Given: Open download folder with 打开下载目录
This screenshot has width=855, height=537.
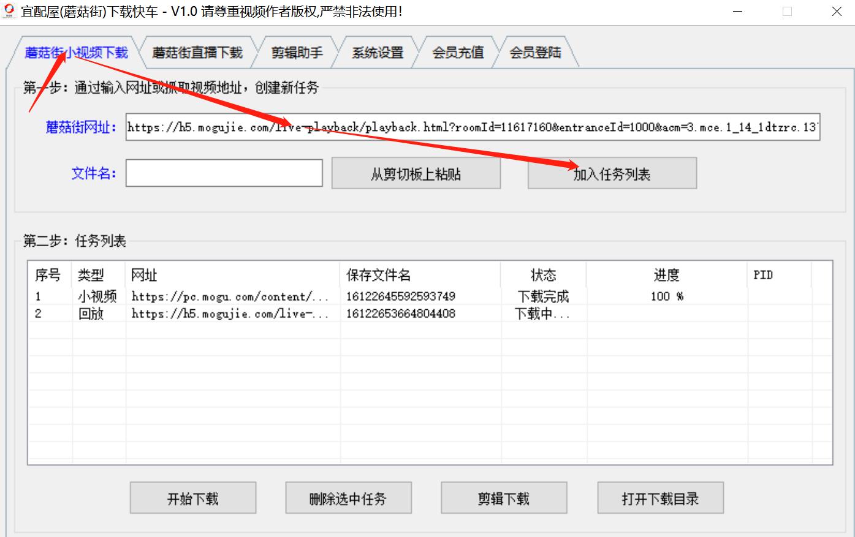Looking at the screenshot, I should pyautogui.click(x=660, y=498).
